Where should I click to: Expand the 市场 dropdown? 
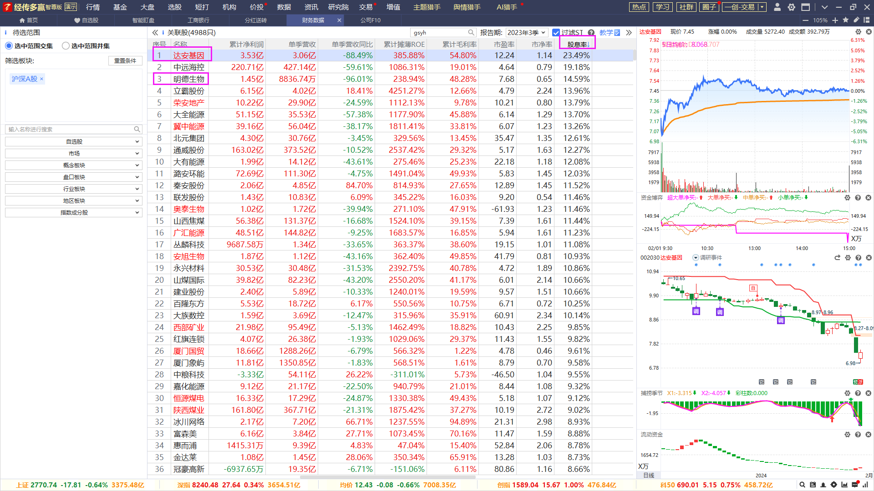coord(74,153)
